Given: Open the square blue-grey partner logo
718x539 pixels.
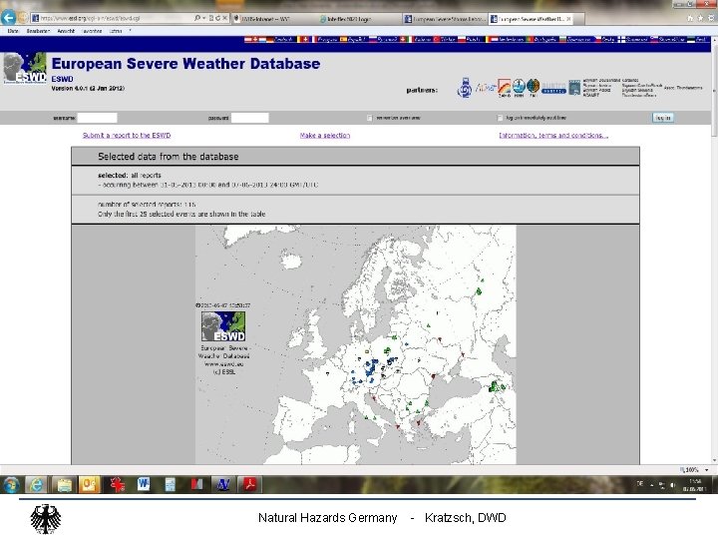Looking at the screenshot, I should coord(574,88).
